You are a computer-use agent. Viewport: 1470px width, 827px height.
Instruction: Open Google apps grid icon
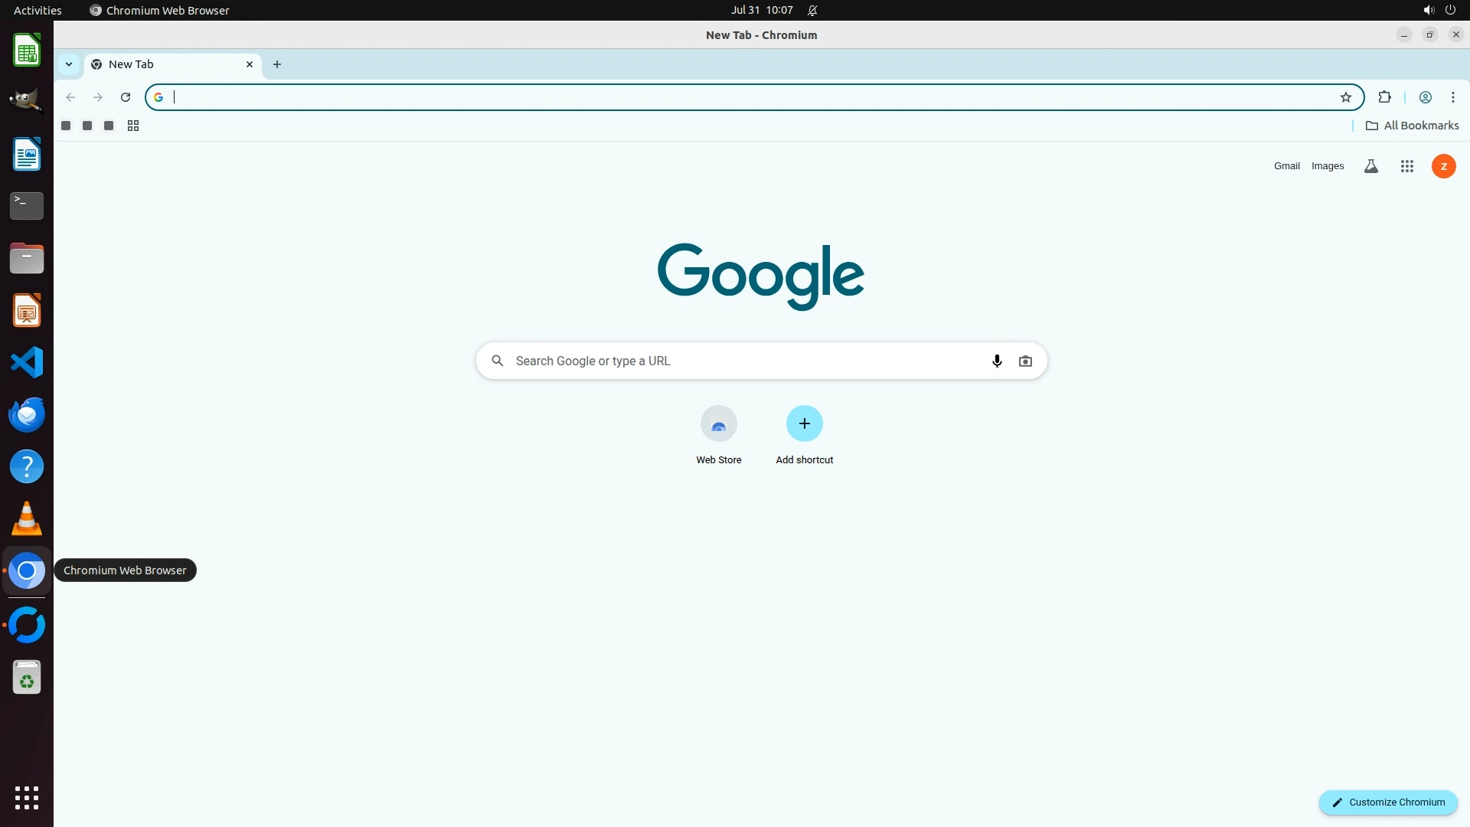click(1406, 166)
